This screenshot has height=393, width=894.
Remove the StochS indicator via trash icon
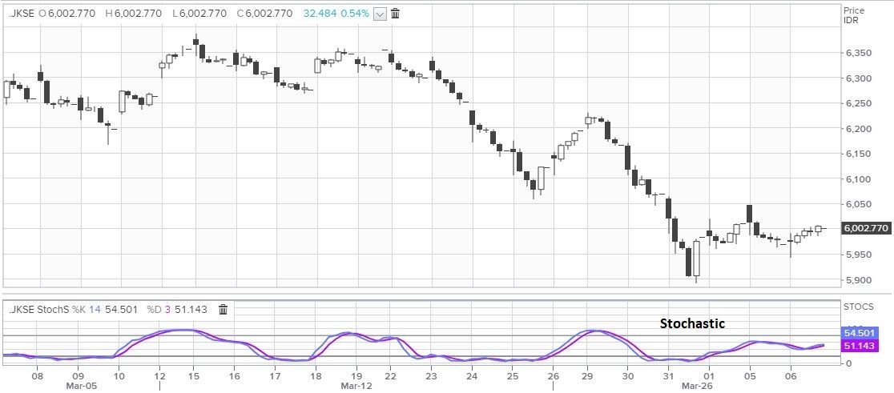(223, 309)
